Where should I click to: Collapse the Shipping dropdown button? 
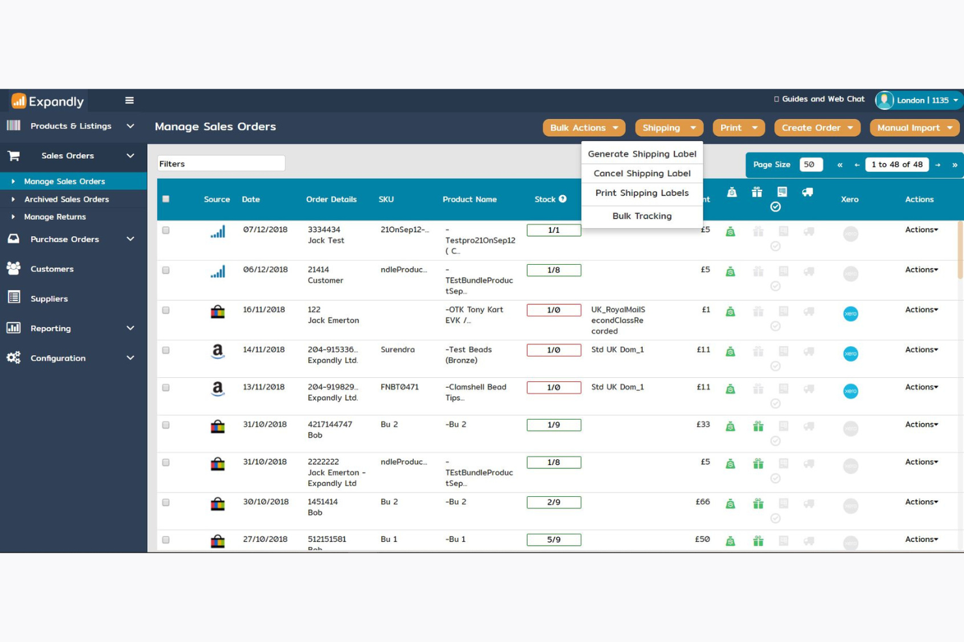669,127
